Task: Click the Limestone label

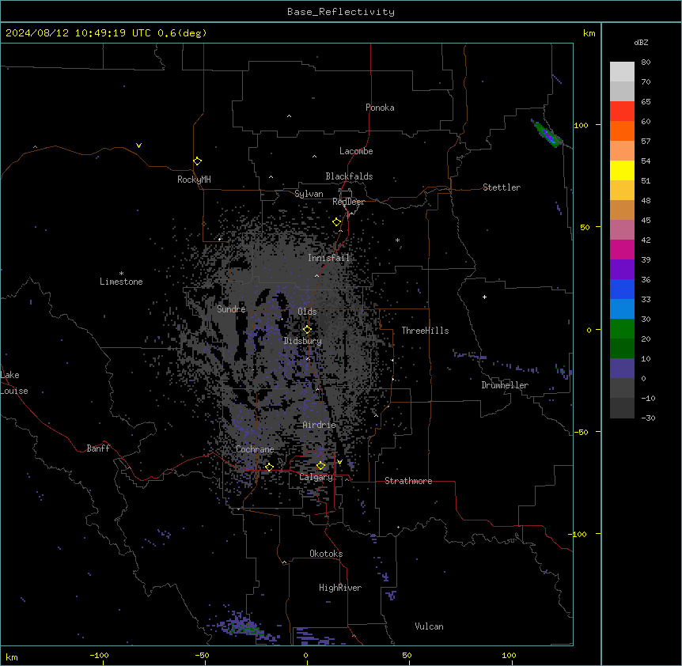Action: pyautogui.click(x=121, y=282)
